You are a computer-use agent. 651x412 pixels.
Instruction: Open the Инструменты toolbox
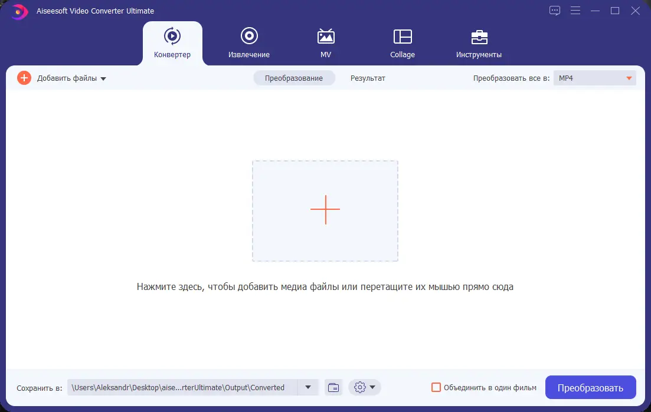click(x=480, y=41)
